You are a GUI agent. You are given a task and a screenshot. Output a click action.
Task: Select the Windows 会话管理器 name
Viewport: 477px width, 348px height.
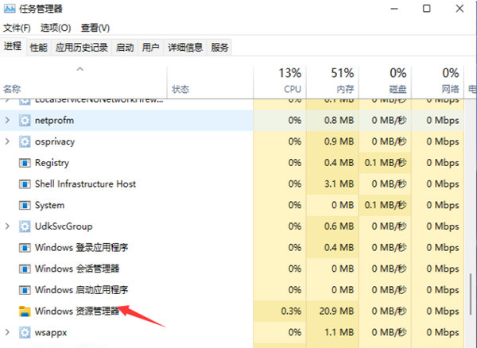tap(77, 269)
